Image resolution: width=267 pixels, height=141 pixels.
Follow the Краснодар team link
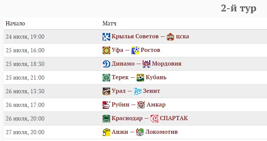tap(127, 118)
